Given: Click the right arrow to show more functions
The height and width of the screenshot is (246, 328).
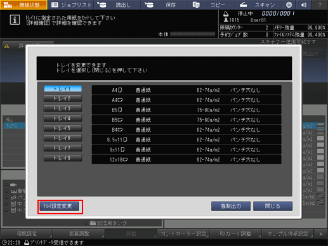Looking at the screenshot, I should pos(321,234).
